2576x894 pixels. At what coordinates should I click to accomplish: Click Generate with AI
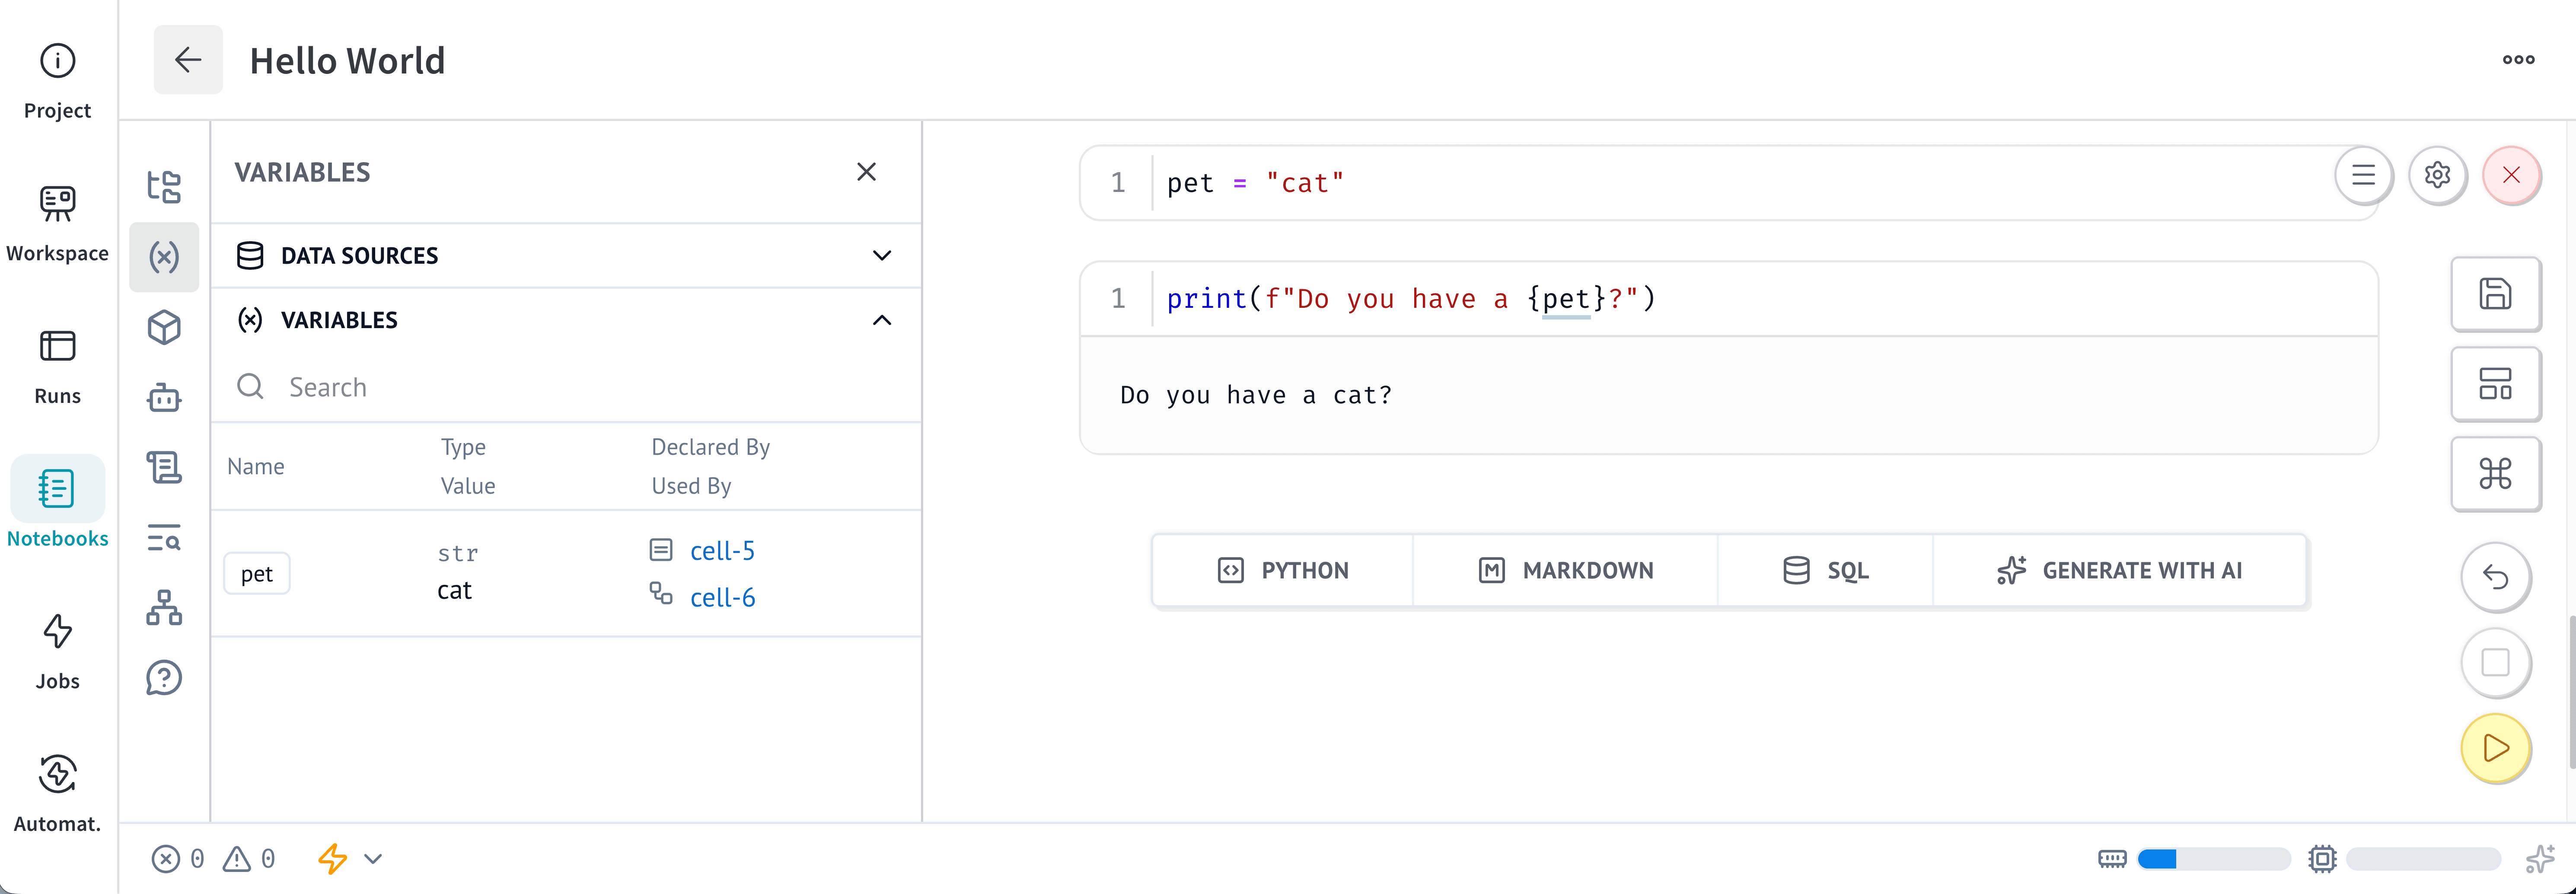click(x=2120, y=571)
